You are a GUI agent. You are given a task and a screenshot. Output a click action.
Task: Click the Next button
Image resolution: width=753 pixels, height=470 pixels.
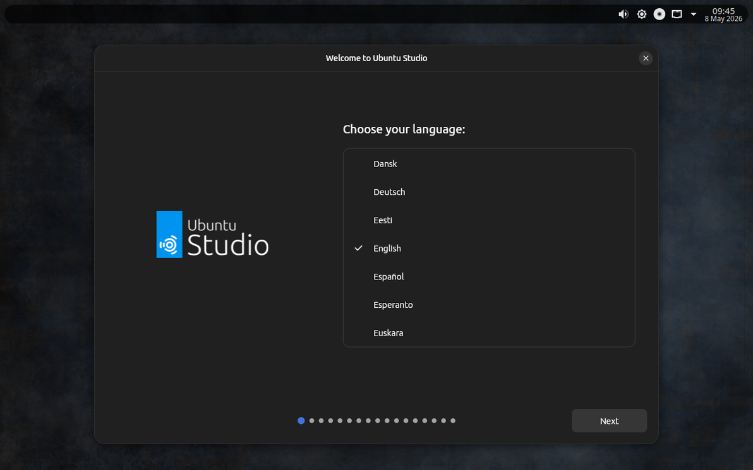click(609, 421)
